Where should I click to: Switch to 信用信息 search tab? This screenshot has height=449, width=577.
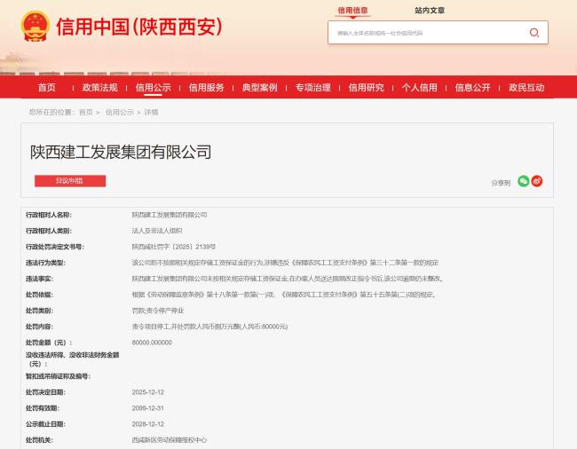pyautogui.click(x=352, y=11)
